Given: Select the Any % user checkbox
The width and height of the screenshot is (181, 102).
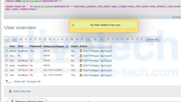Looking at the screenshot, I should click(6, 56).
